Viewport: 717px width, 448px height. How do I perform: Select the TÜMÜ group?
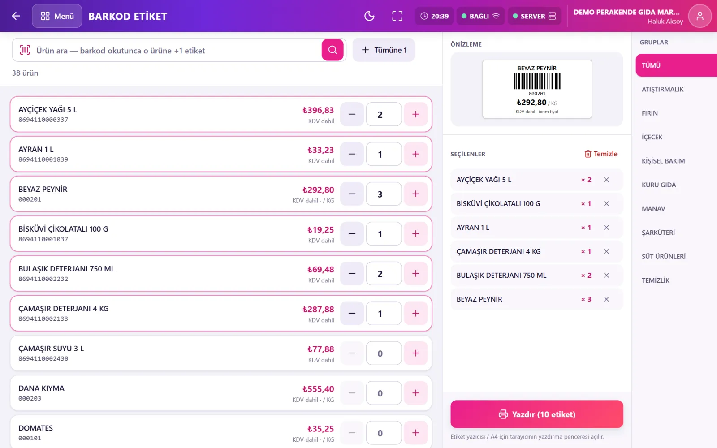[x=676, y=65]
